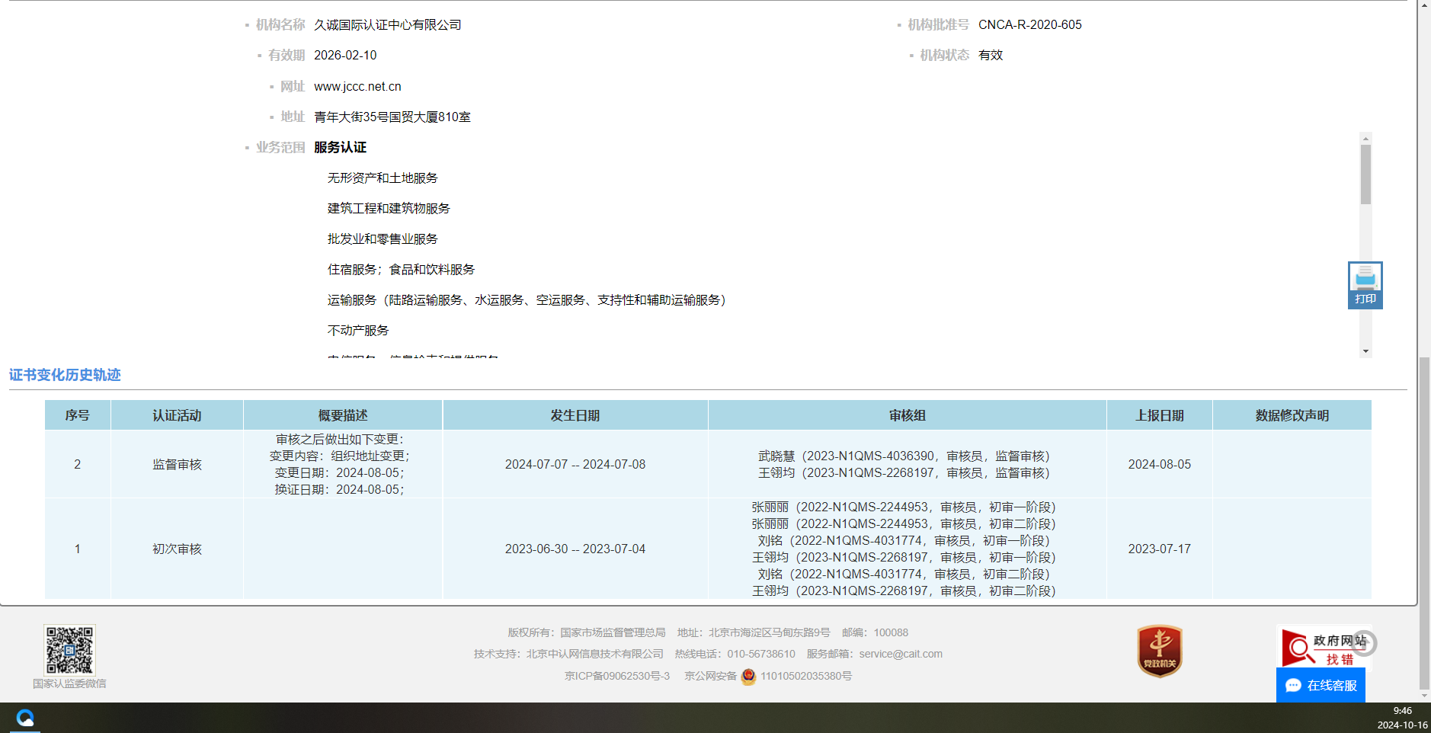Screen dimensions: 1431x733
Task: Click the business scope list scrollbar thumb
Action: pyautogui.click(x=1365, y=174)
